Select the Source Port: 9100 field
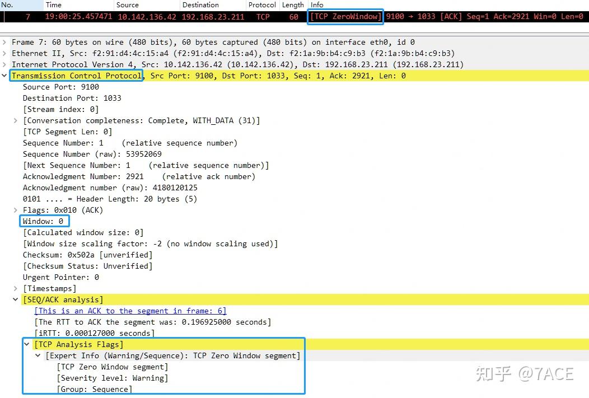Screen dimensions: 589x398 tap(62, 87)
